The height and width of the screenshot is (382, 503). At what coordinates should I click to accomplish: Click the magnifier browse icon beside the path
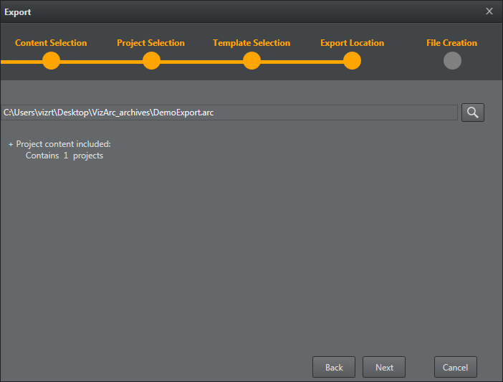click(x=473, y=113)
